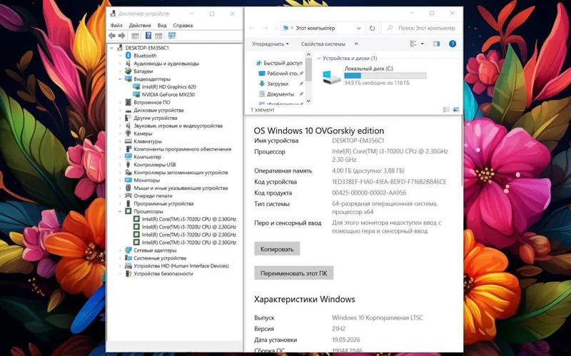Open Help icon in Device Manager toolbar
The height and width of the screenshot is (356, 571).
tap(148, 35)
